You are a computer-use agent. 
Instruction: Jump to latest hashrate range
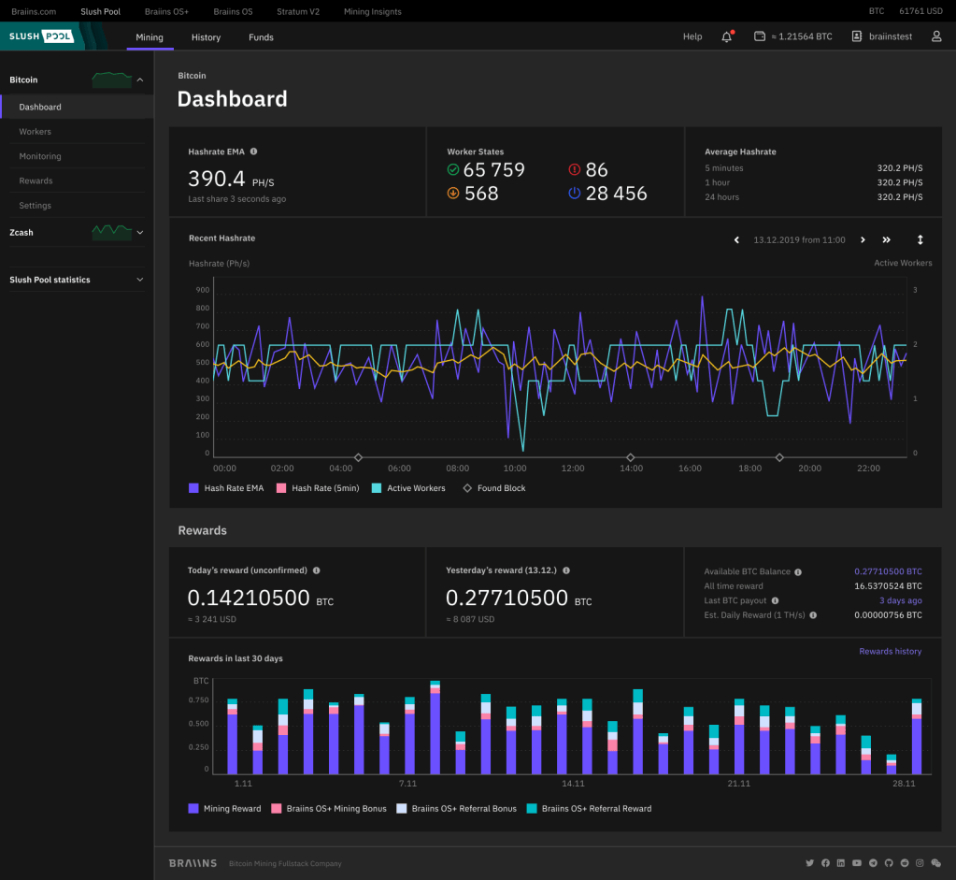[887, 239]
